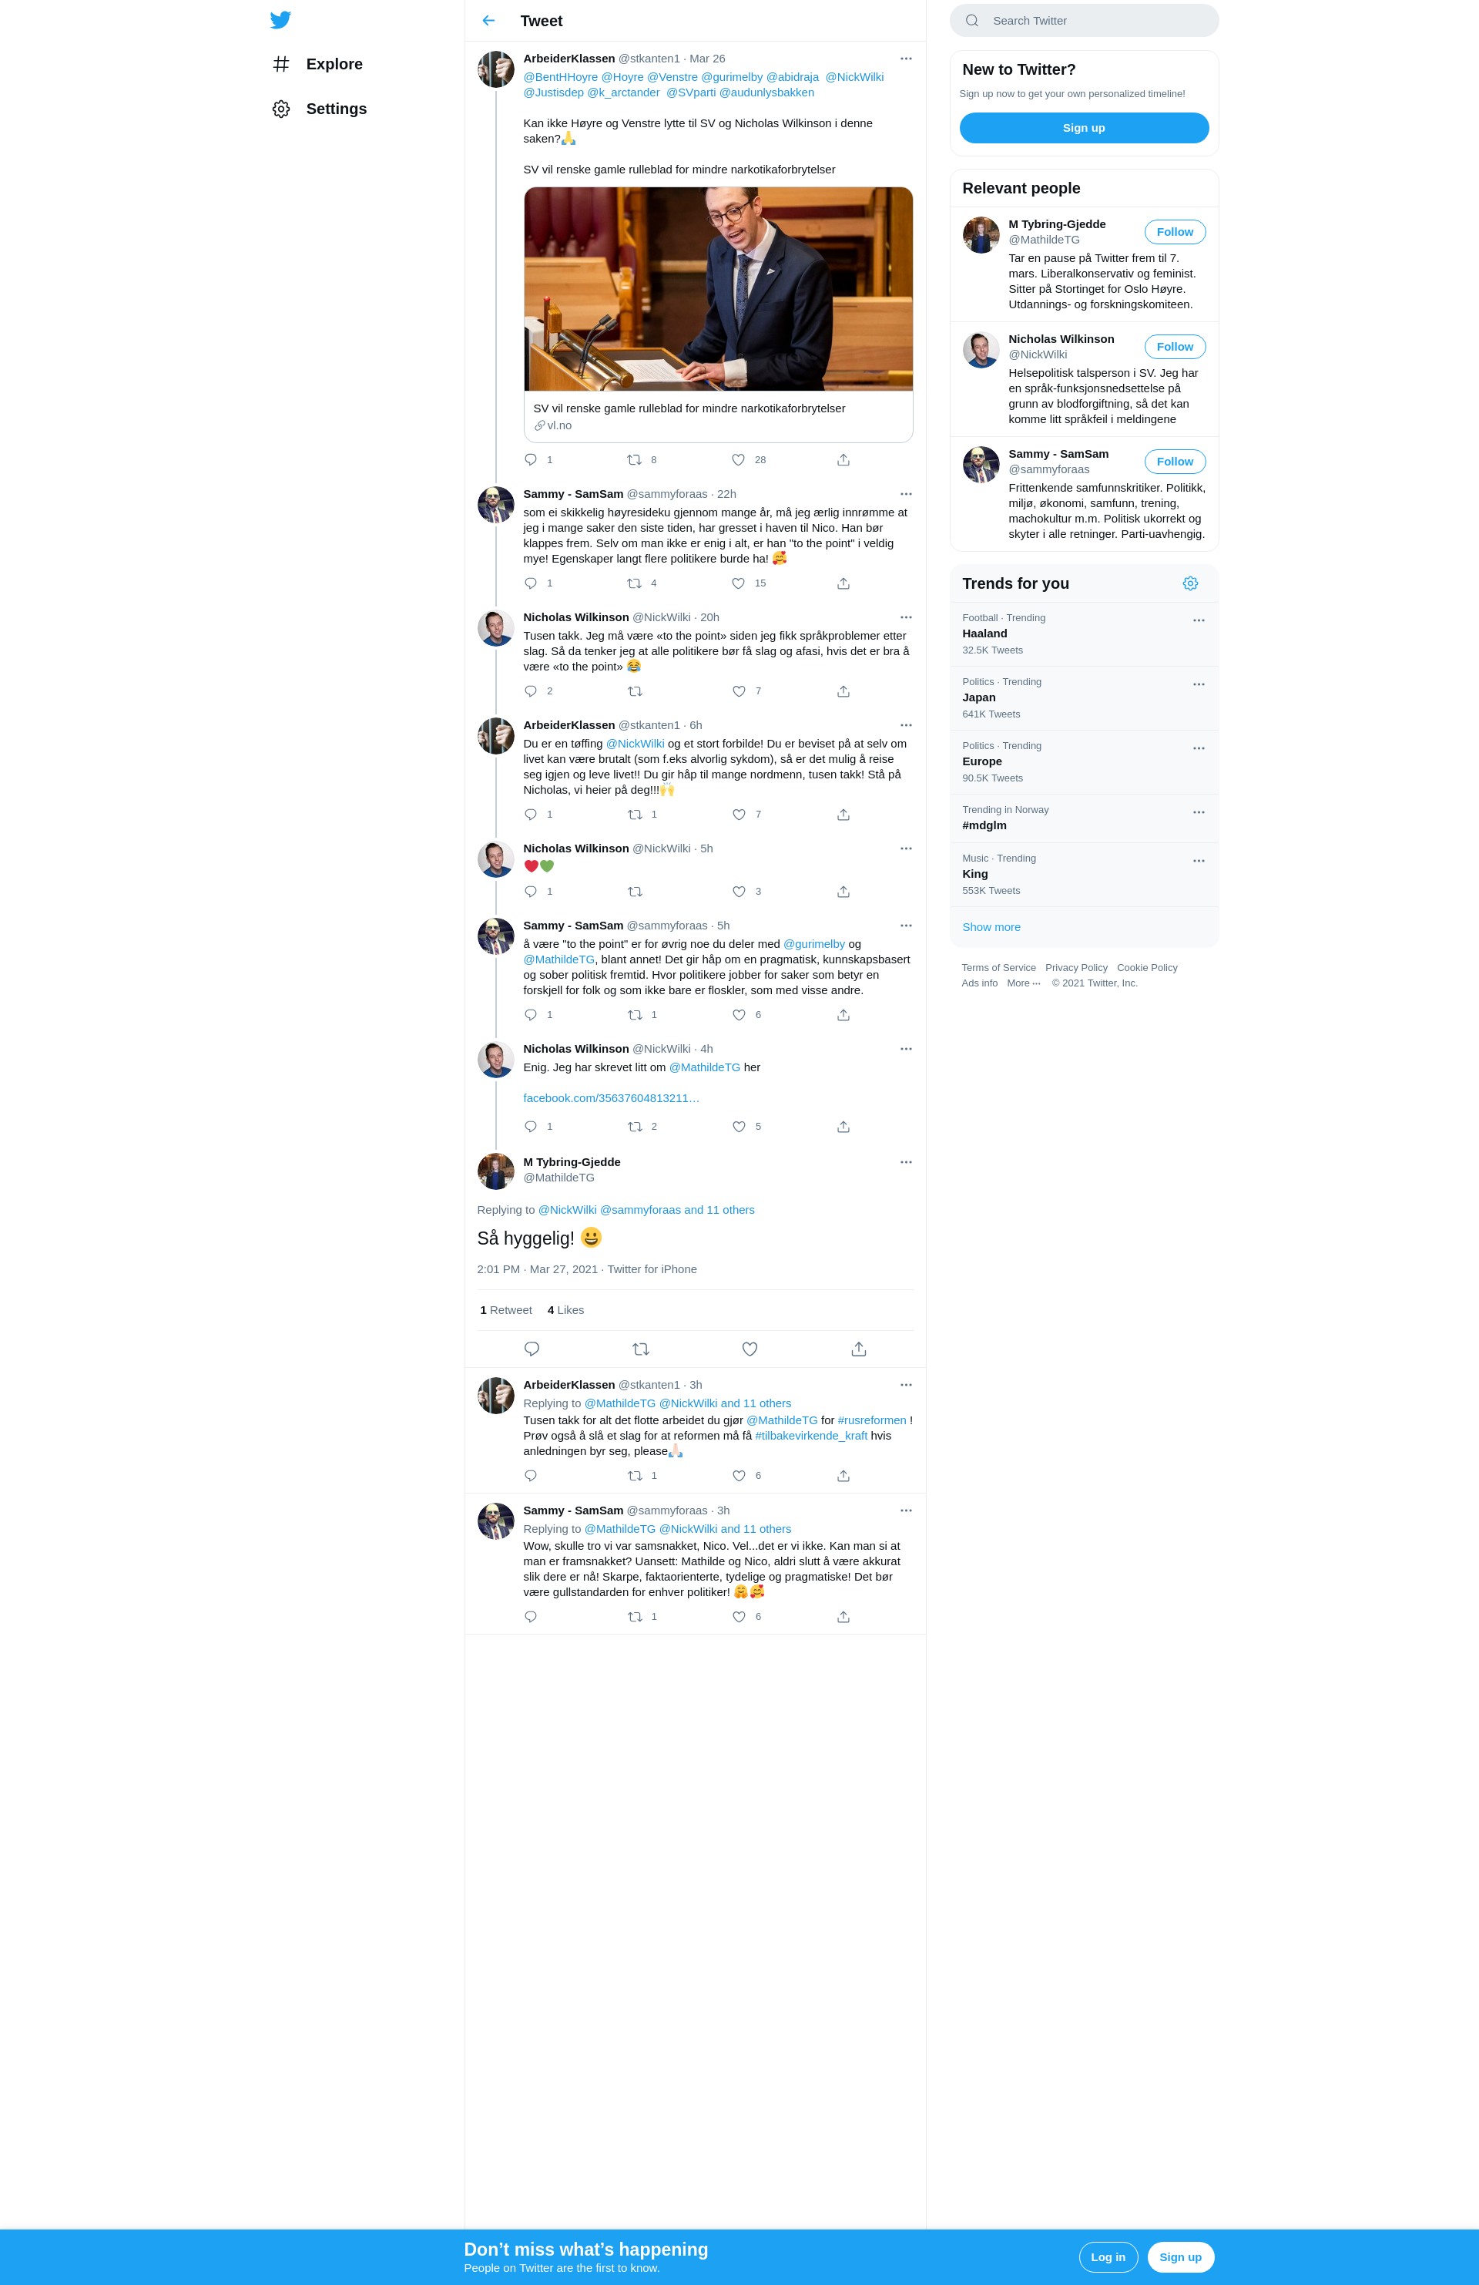Follow M Tybring-Gjedde in Relevant people

tap(1175, 232)
